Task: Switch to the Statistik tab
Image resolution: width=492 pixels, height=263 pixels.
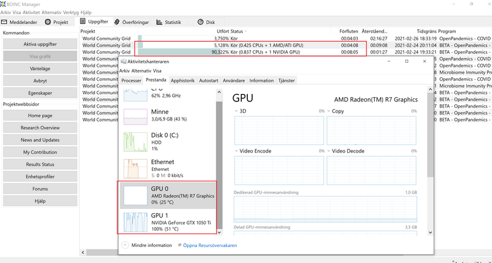Action: 169,22
